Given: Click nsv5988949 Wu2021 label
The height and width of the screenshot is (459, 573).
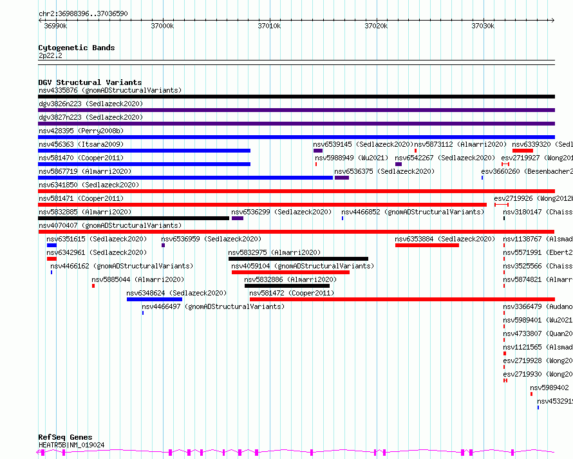Looking at the screenshot, I should (352, 158).
